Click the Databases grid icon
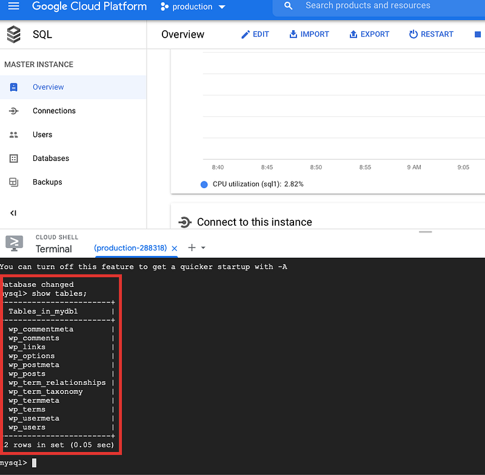 pos(13,159)
